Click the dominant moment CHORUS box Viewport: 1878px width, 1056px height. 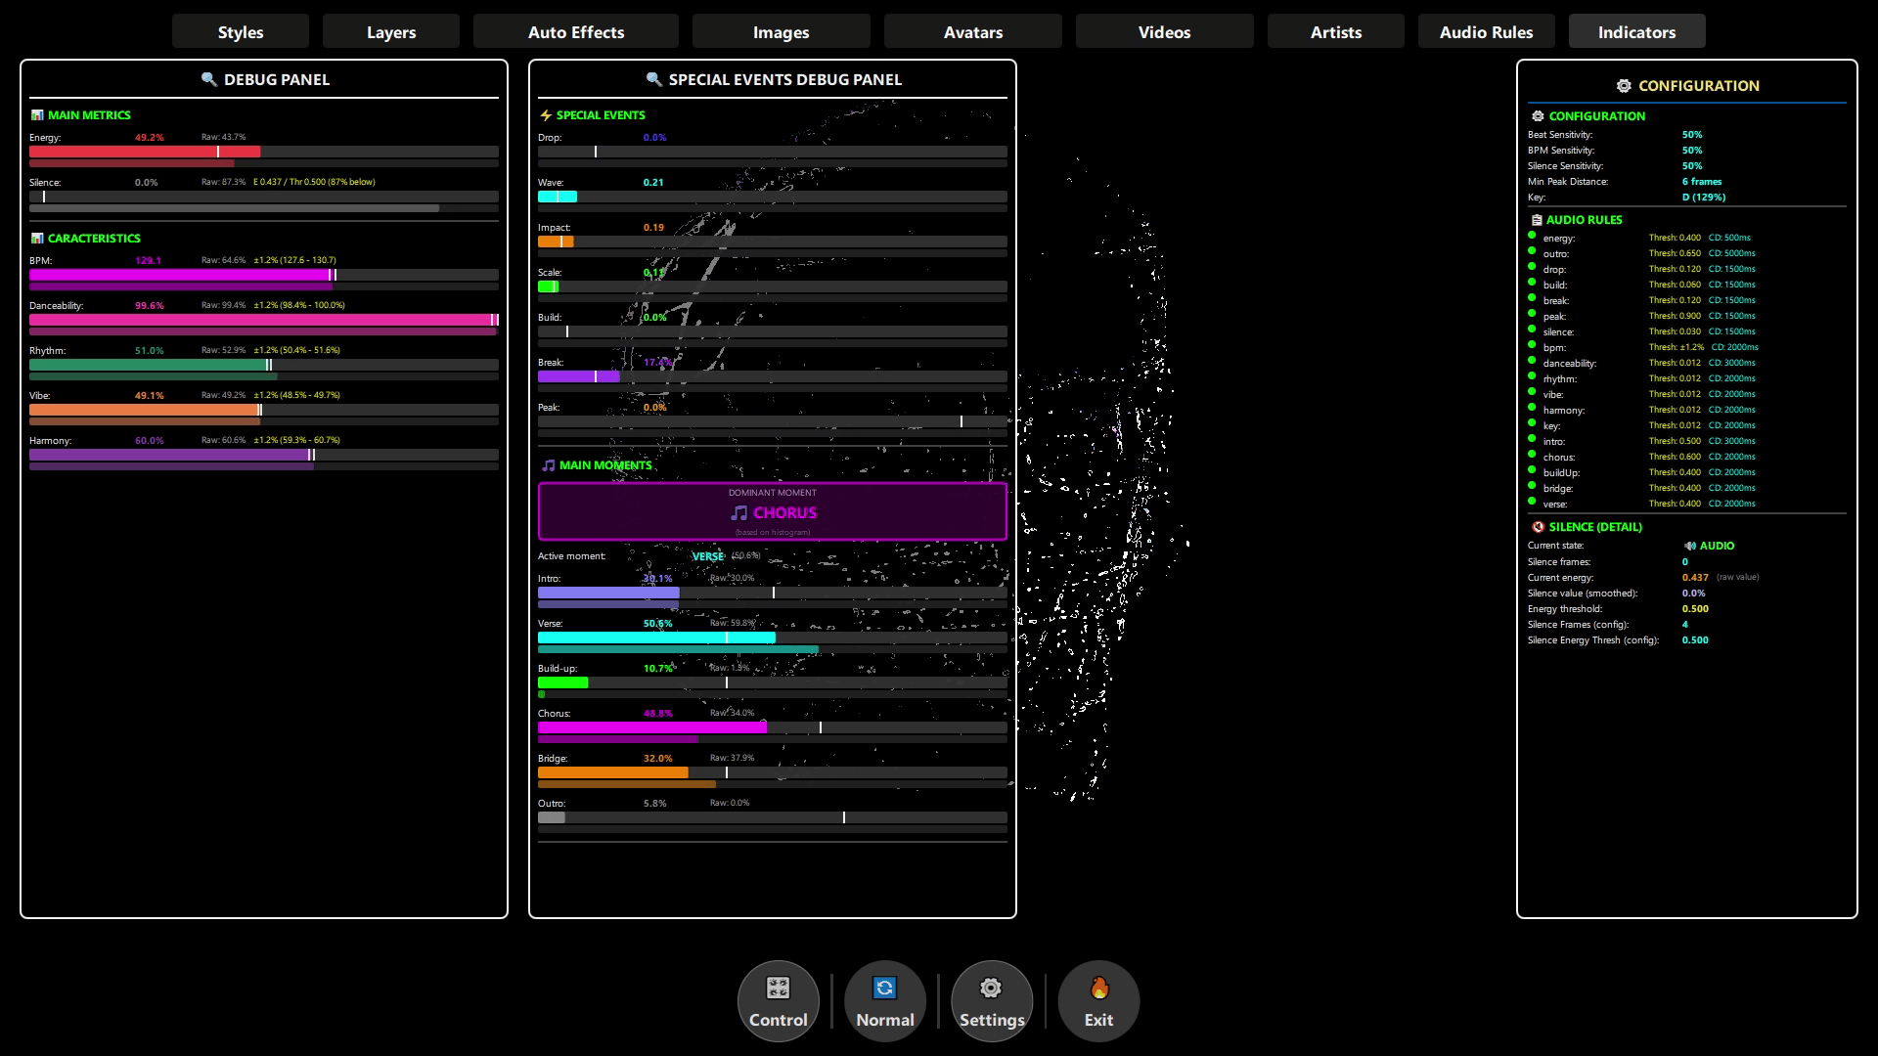pyautogui.click(x=772, y=511)
